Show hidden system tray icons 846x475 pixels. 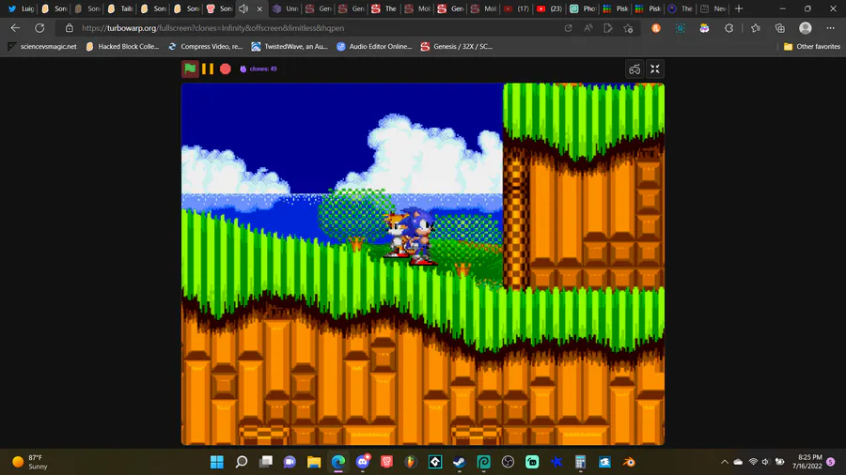(724, 462)
